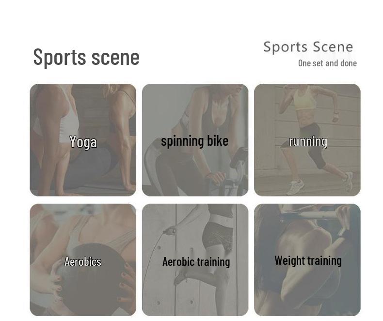Click the Aerobics label text
383x321 pixels.
tap(83, 262)
